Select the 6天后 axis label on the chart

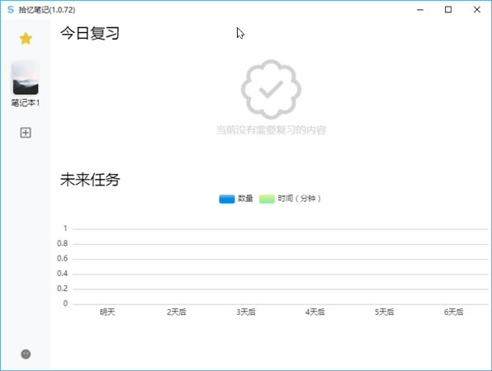[x=454, y=312]
